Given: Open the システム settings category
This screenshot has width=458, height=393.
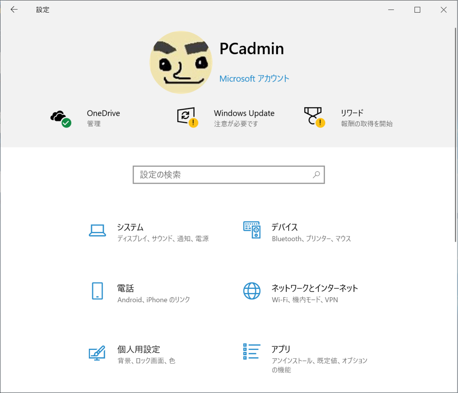Looking at the screenshot, I should [149, 232].
